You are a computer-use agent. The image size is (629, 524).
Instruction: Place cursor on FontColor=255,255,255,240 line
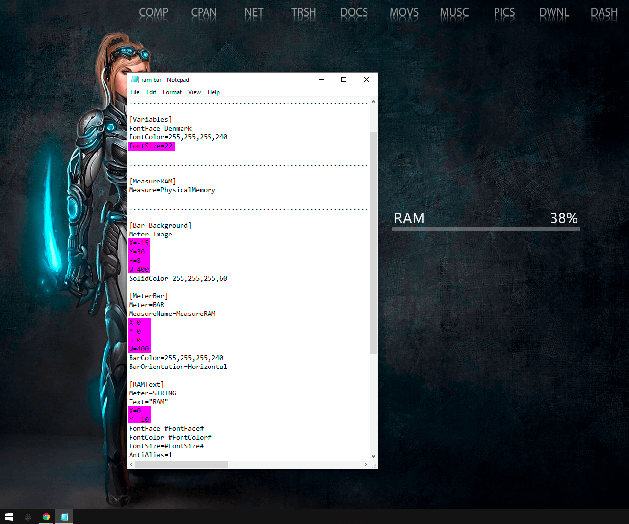pyautogui.click(x=178, y=137)
